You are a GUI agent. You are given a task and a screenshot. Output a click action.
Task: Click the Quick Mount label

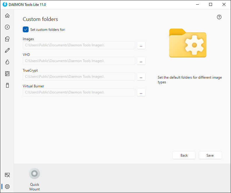(34, 187)
